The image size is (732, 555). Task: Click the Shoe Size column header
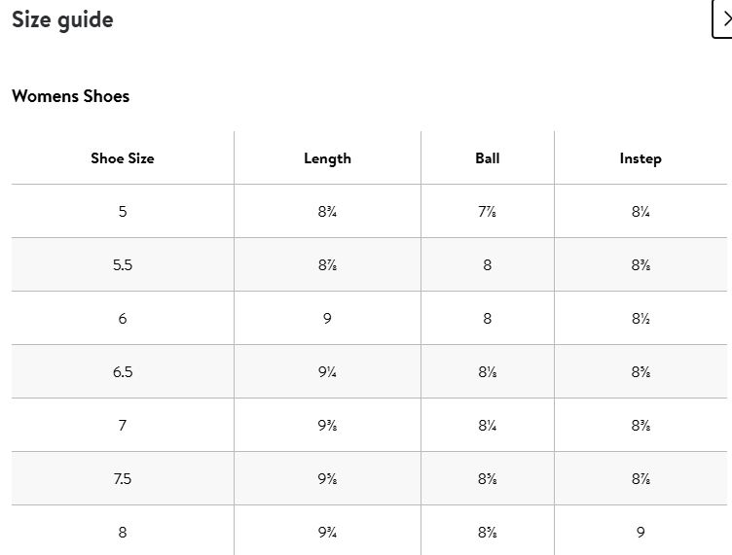pos(123,158)
